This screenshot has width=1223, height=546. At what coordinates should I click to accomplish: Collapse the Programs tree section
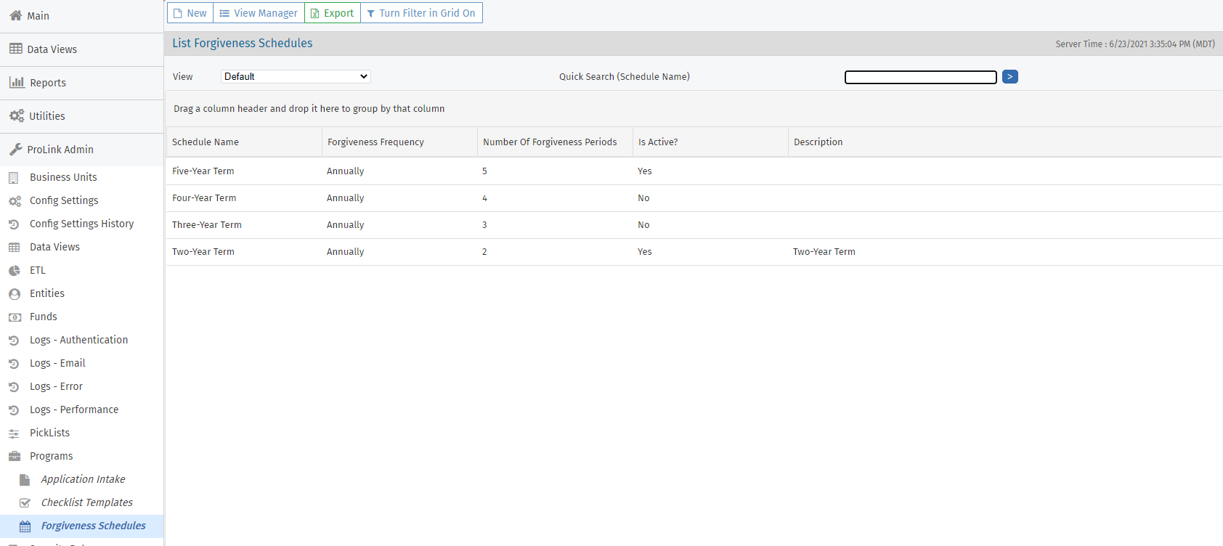pyautogui.click(x=51, y=456)
